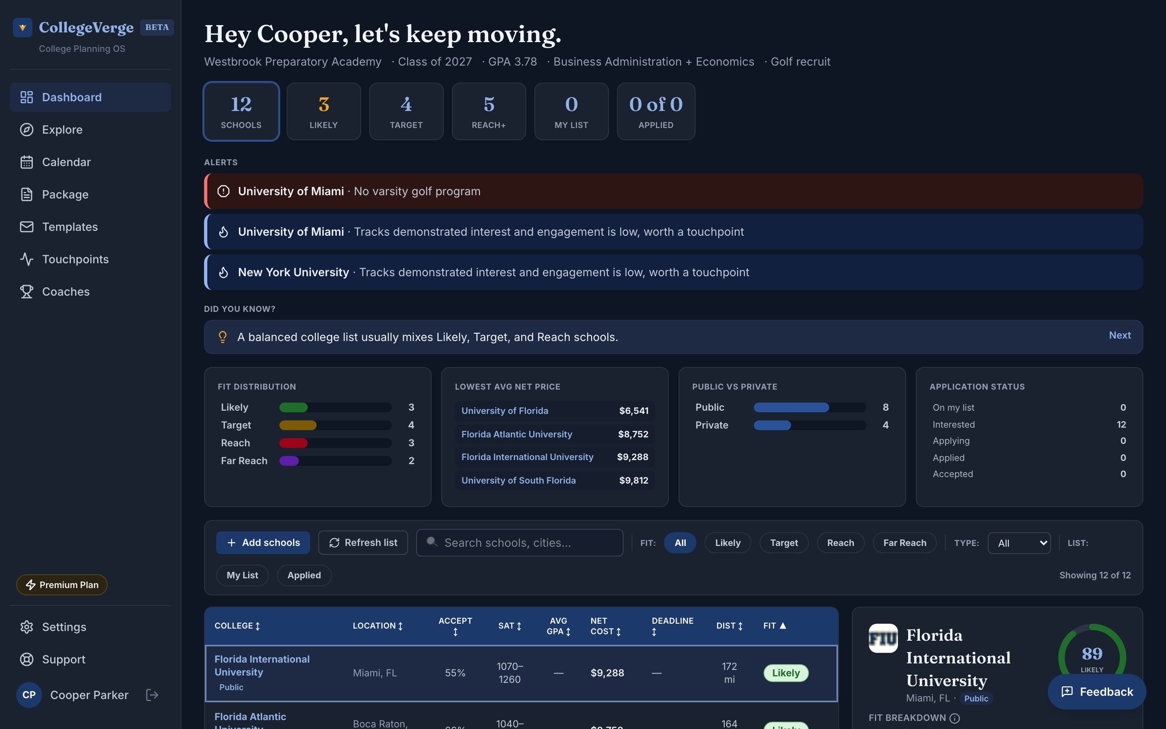Click Next on the Did You Know tip

coord(1120,335)
